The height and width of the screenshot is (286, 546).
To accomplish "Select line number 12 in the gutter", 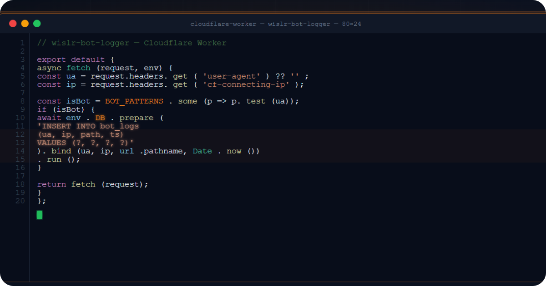I will (x=20, y=134).
